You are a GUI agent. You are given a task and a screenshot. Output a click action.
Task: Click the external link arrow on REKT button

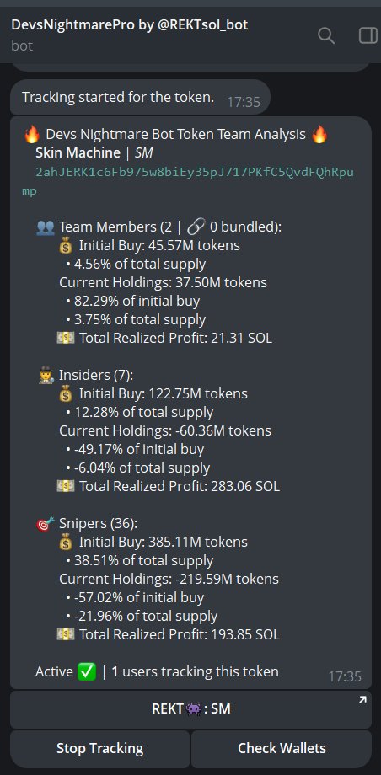[x=362, y=699]
